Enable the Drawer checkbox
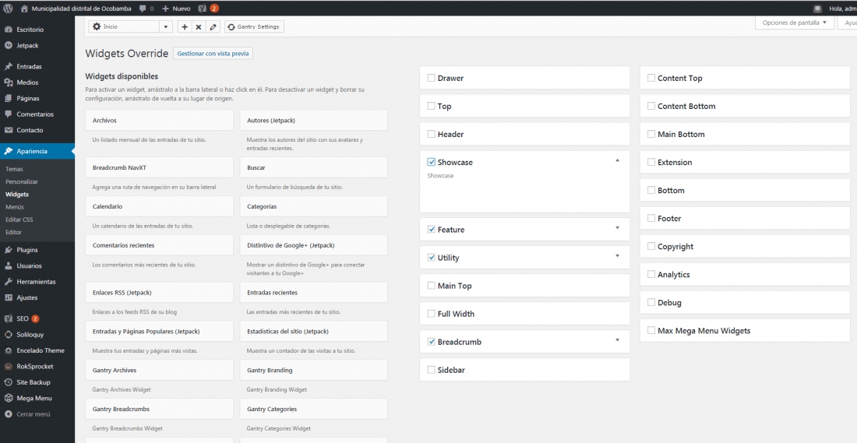 [432, 78]
